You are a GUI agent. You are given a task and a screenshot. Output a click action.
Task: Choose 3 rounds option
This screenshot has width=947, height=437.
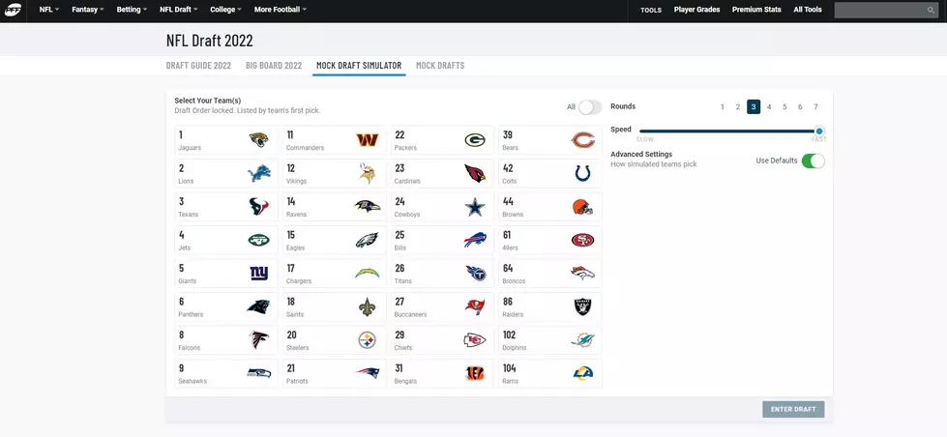[x=754, y=107]
